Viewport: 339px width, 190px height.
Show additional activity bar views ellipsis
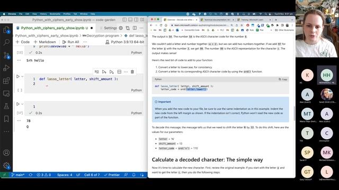(x=6, y=131)
